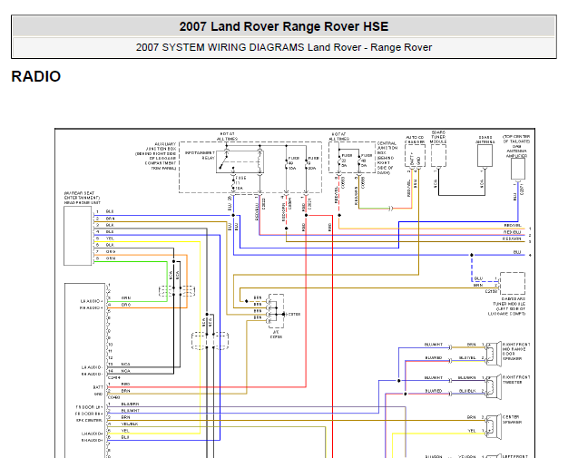Select the DAB antenna amplifier component box

[518, 169]
